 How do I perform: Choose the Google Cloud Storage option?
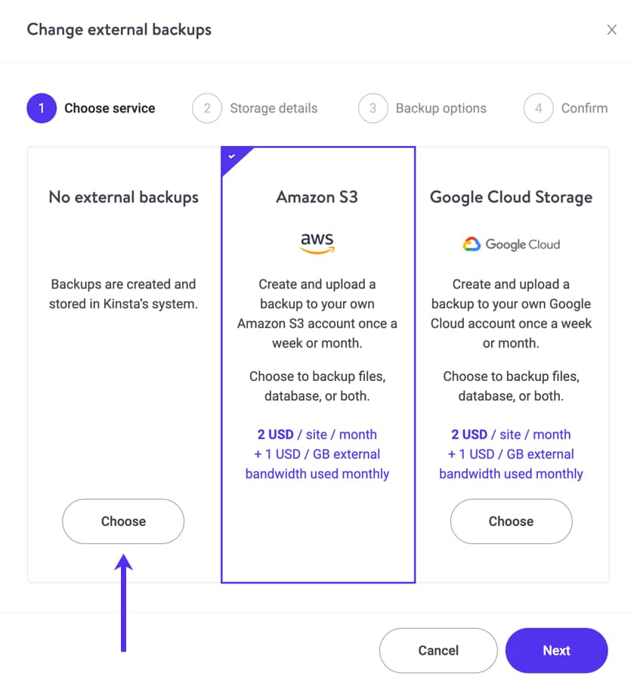pos(511,522)
